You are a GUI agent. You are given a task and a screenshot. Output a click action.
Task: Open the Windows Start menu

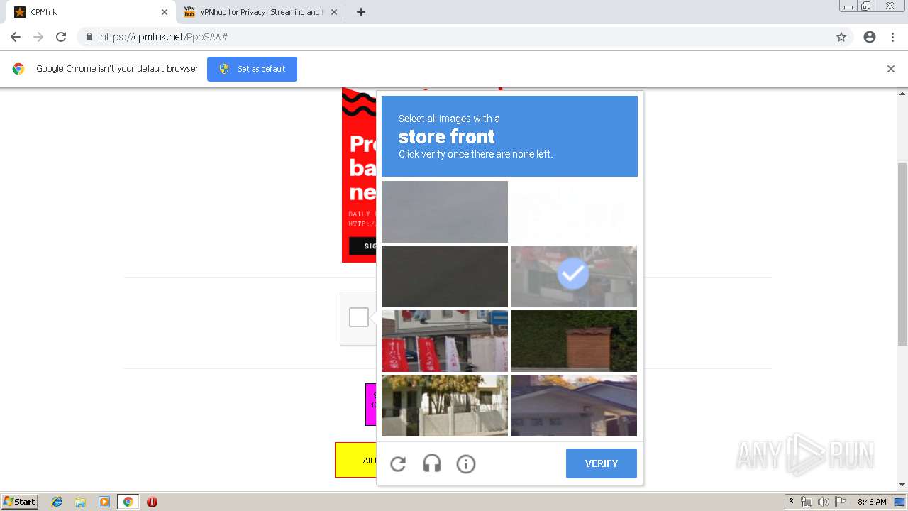(x=19, y=502)
